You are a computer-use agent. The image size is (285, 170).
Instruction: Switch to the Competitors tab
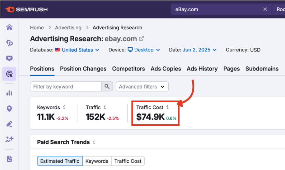click(129, 68)
